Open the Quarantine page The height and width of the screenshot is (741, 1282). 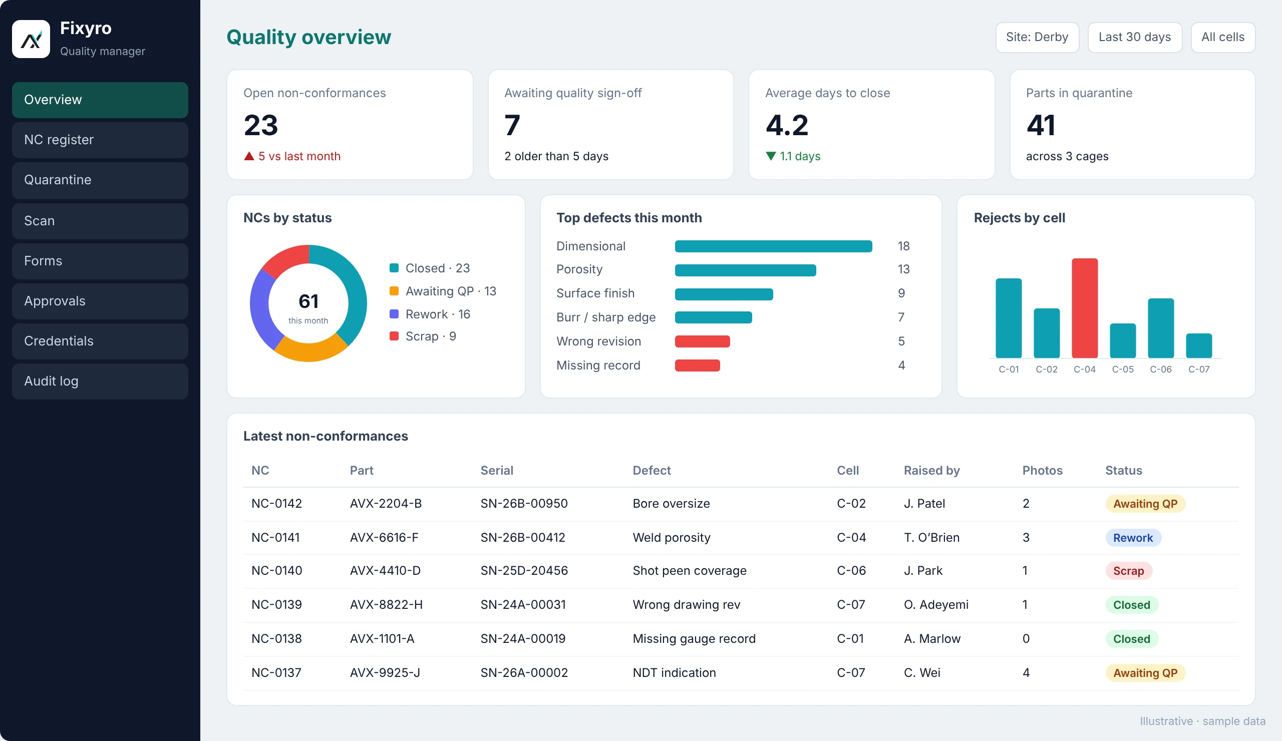point(100,180)
